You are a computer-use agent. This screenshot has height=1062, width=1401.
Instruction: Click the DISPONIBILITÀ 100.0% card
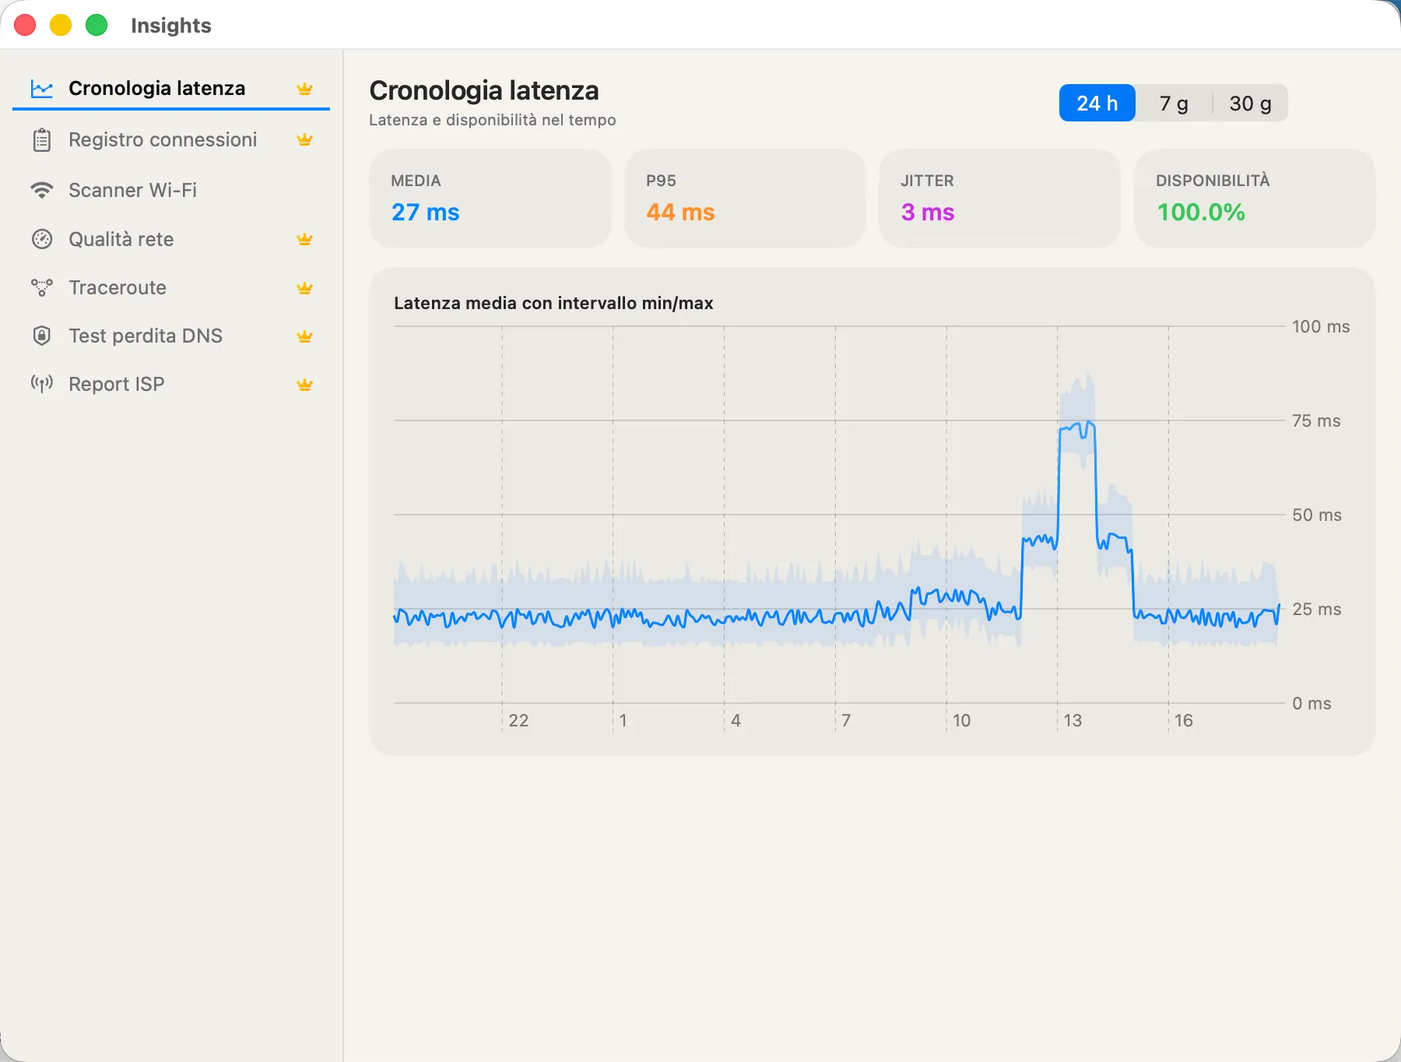pos(1255,199)
